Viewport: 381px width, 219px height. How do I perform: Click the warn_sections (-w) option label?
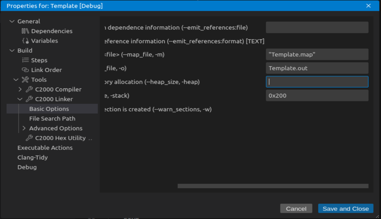point(158,109)
